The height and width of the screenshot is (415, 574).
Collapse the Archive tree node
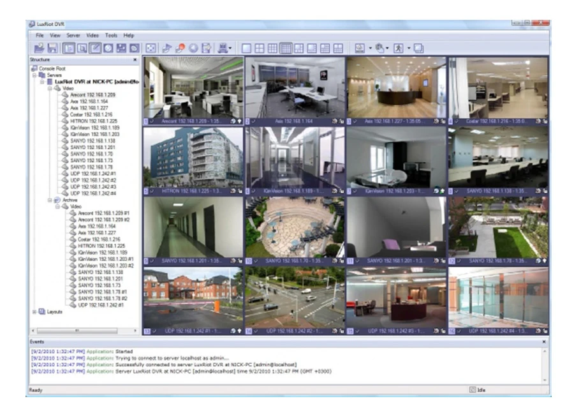pos(49,200)
